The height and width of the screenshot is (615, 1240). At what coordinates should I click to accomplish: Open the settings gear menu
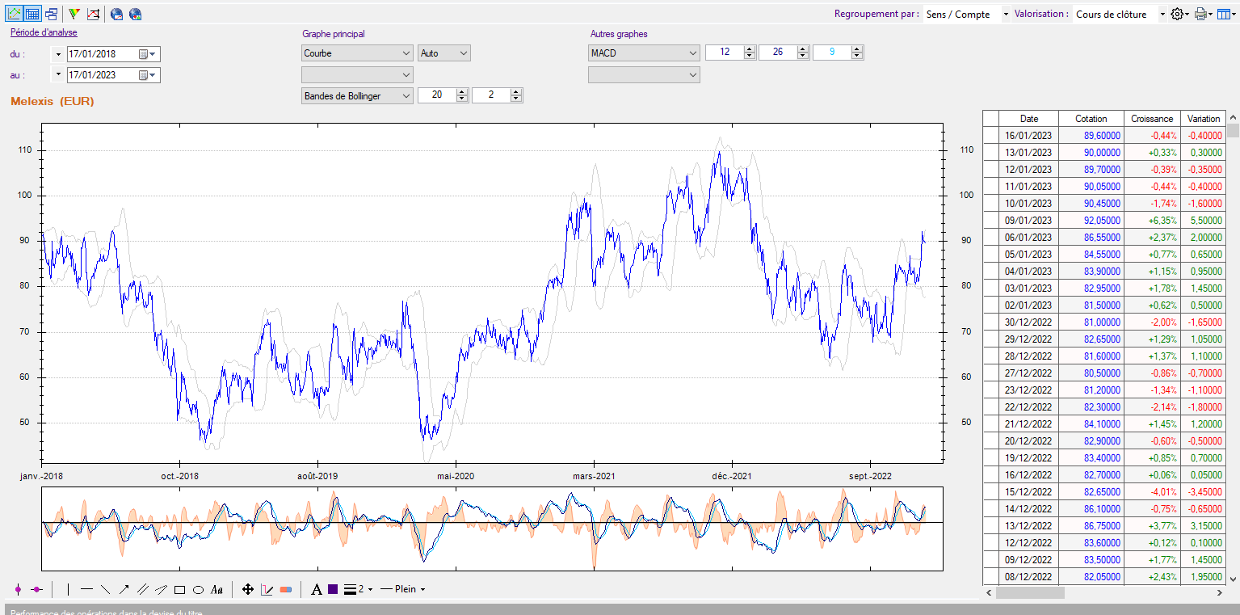point(1178,14)
